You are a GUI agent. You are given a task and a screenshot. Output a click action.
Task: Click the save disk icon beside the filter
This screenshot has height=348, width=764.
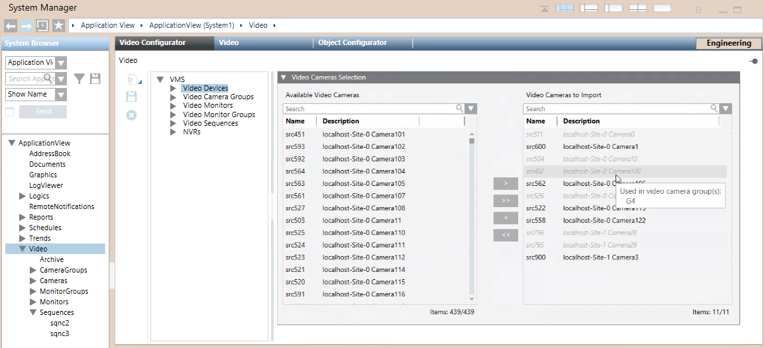coord(95,79)
